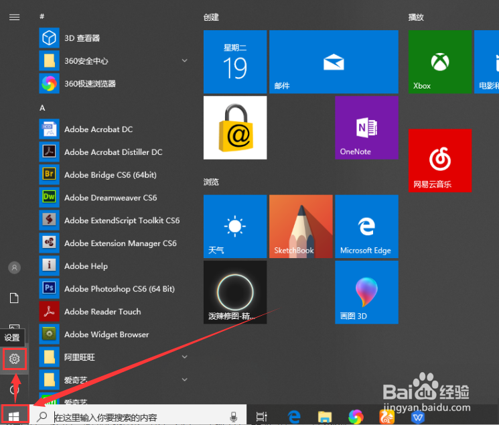Open the 360 browser icon on the taskbar

pos(356,416)
